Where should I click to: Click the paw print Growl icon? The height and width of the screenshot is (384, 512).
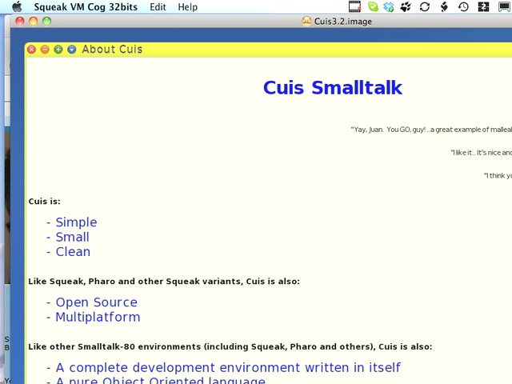406,6
